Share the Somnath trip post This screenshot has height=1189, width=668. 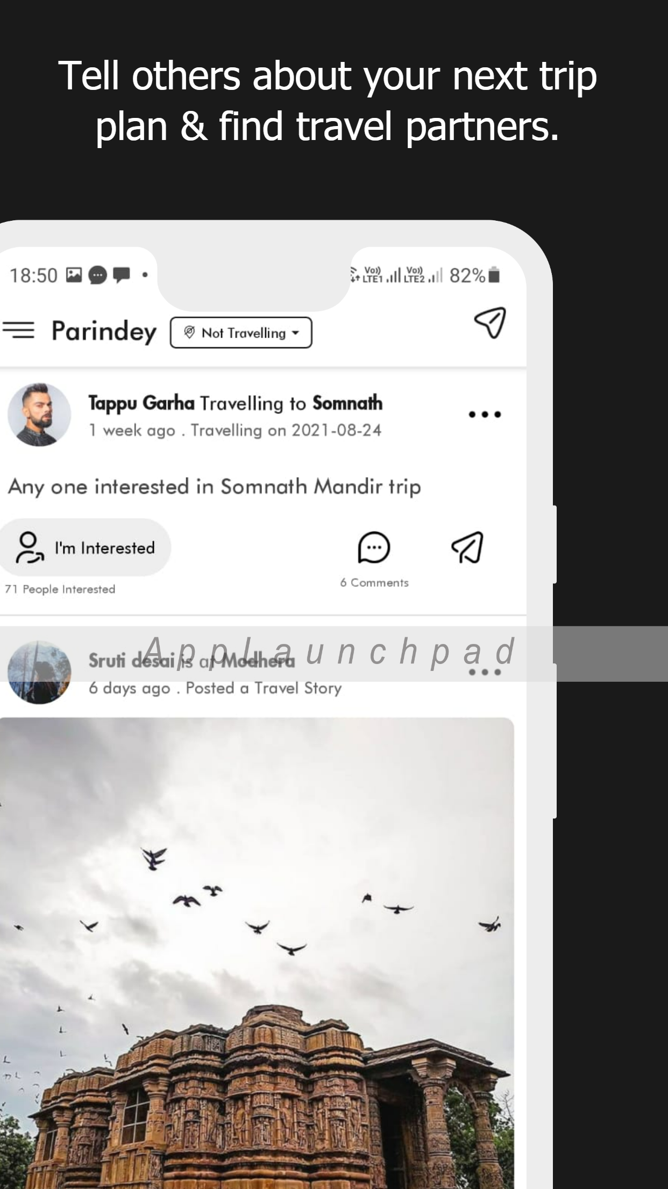467,548
